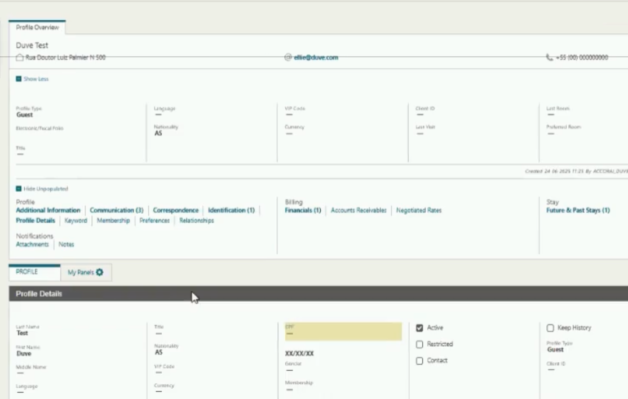This screenshot has width=628, height=399.
Task: Switch to the PROFILE tab
Action: pyautogui.click(x=34, y=272)
